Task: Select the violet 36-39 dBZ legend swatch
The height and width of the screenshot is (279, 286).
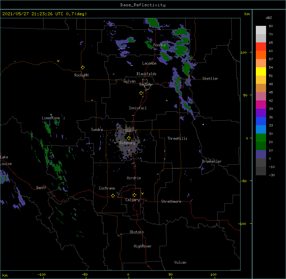Action: point(261,113)
